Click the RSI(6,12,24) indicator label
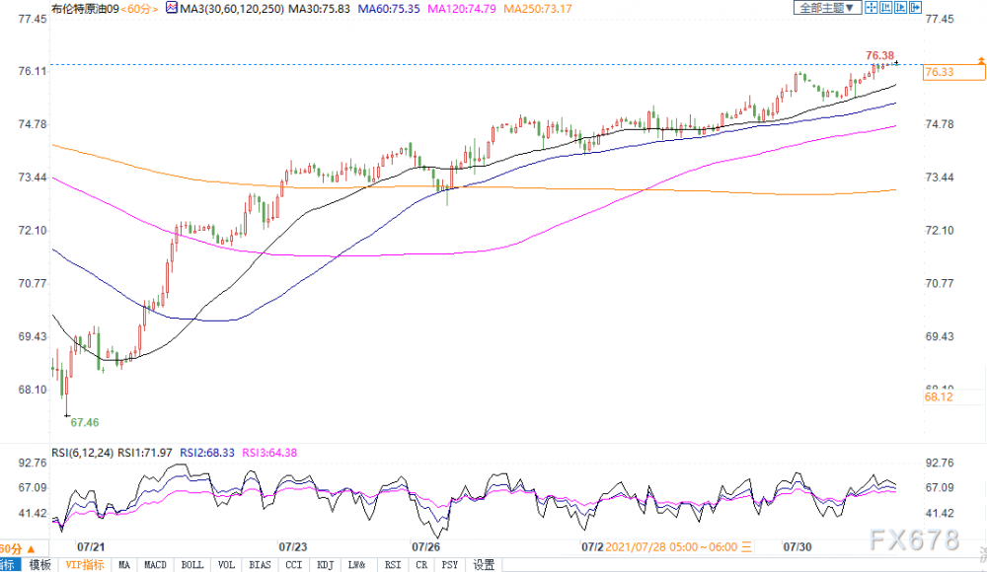 point(83,453)
